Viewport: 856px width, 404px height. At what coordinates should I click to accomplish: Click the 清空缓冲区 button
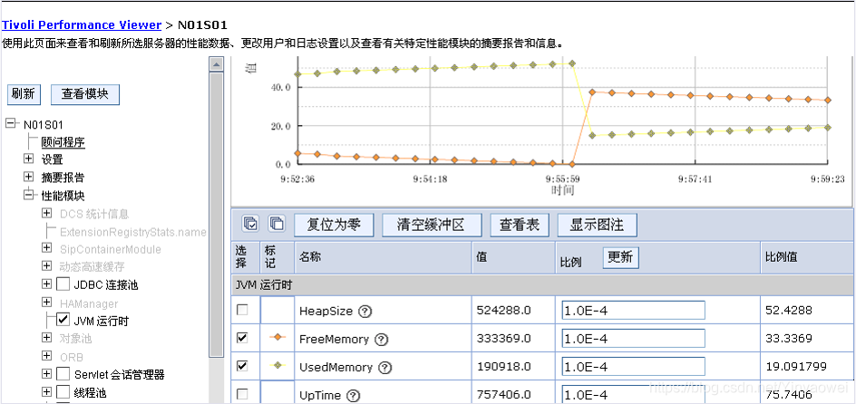(x=432, y=225)
